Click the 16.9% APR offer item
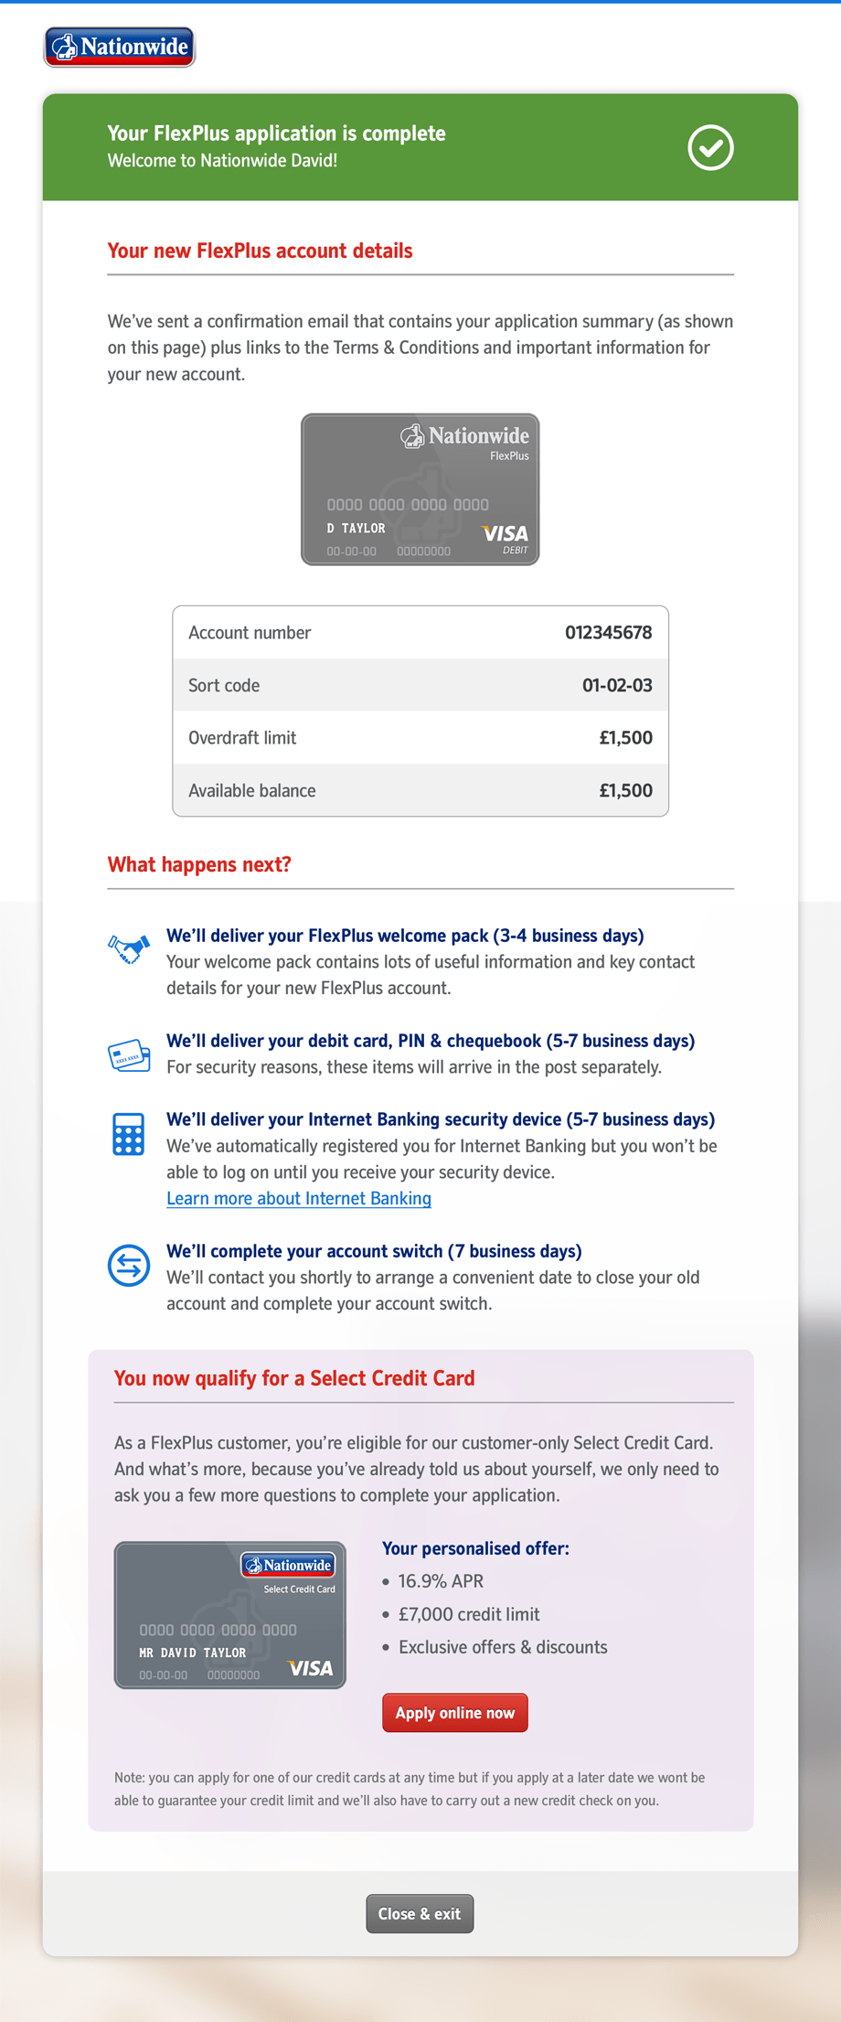The width and height of the screenshot is (841, 2022). tap(441, 1581)
